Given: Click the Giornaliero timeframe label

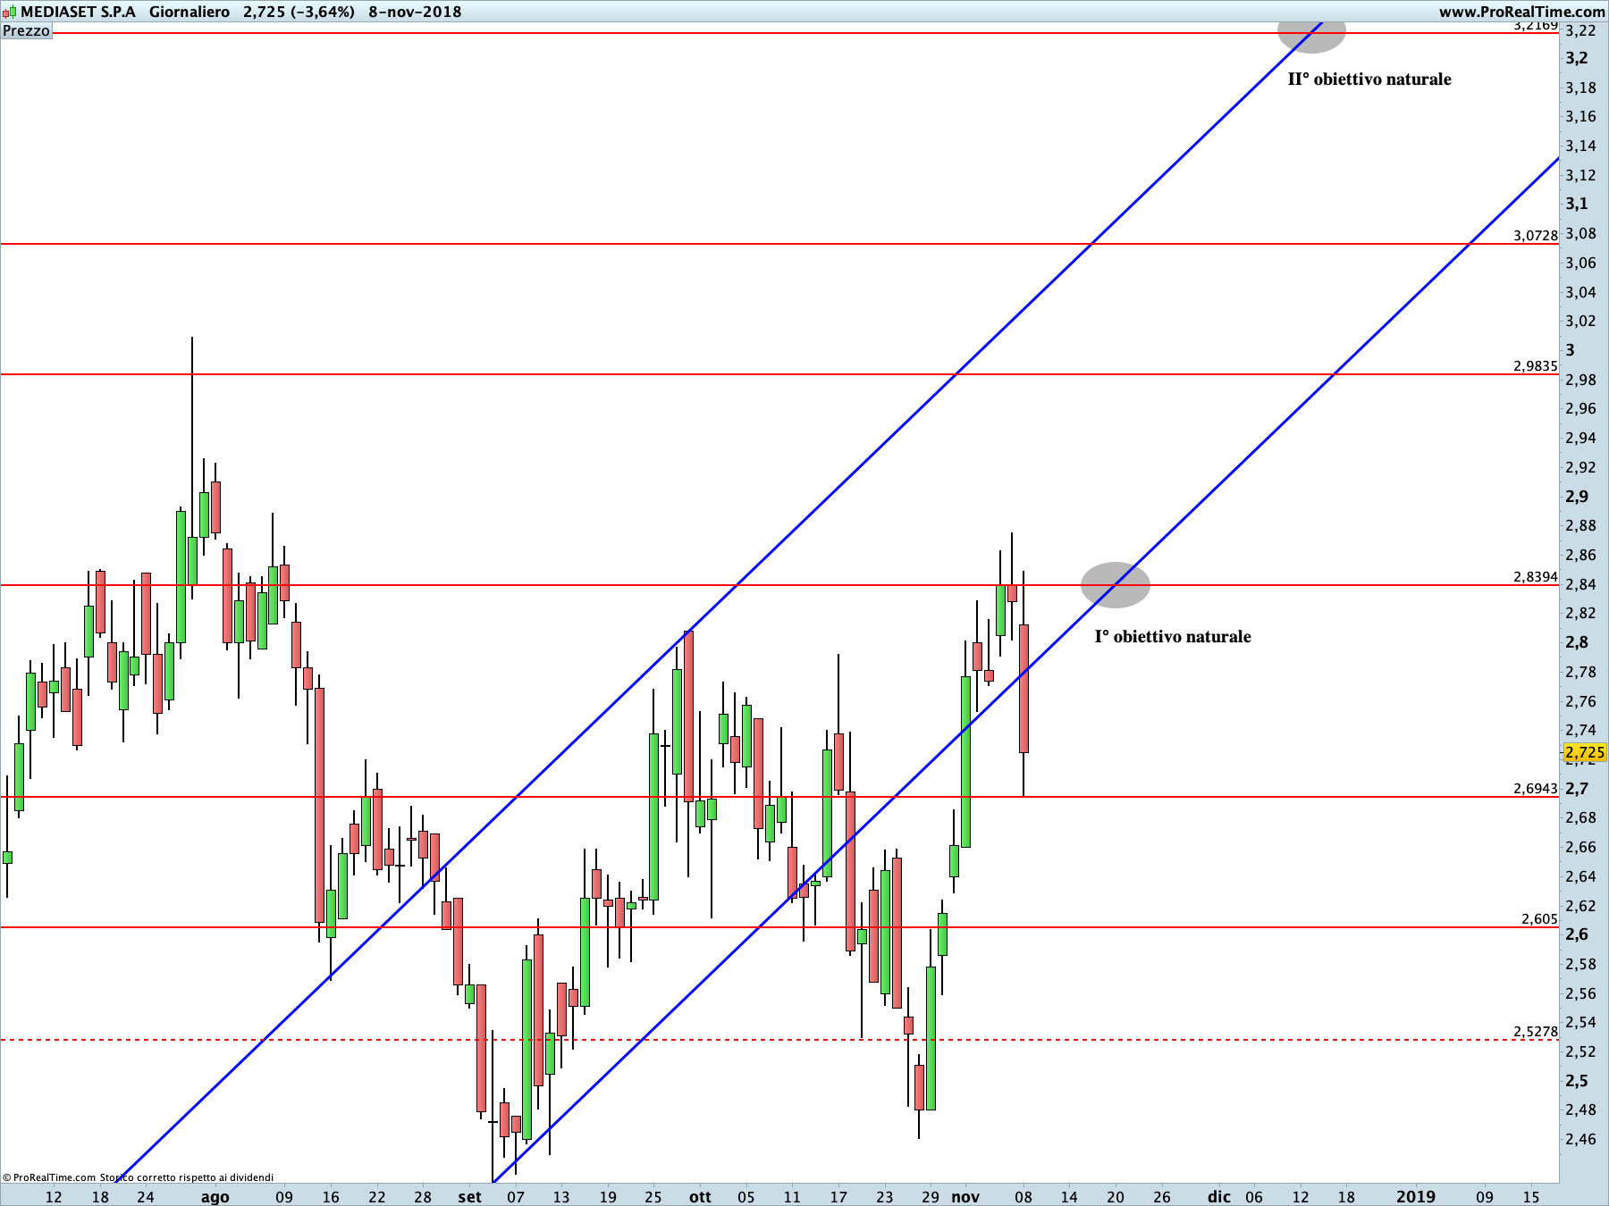Looking at the screenshot, I should pos(190,12).
